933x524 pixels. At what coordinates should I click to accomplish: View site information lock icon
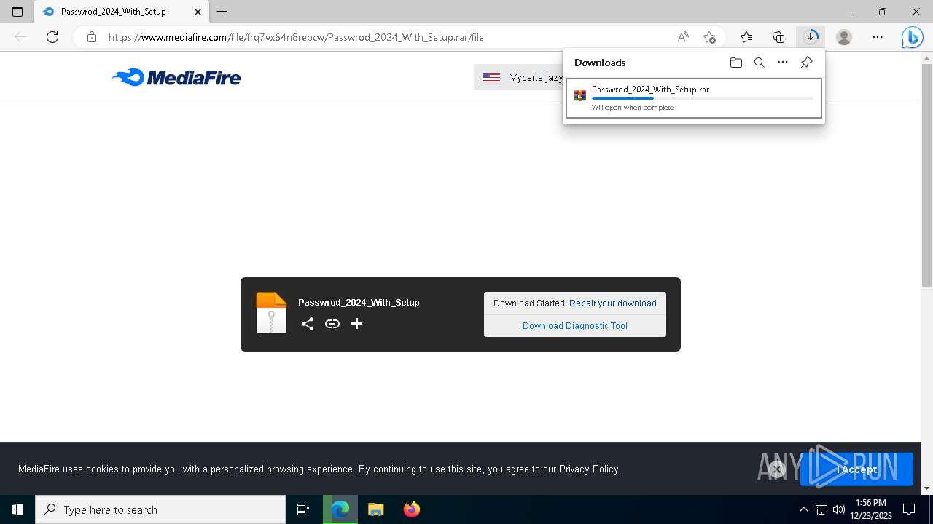pyautogui.click(x=92, y=37)
